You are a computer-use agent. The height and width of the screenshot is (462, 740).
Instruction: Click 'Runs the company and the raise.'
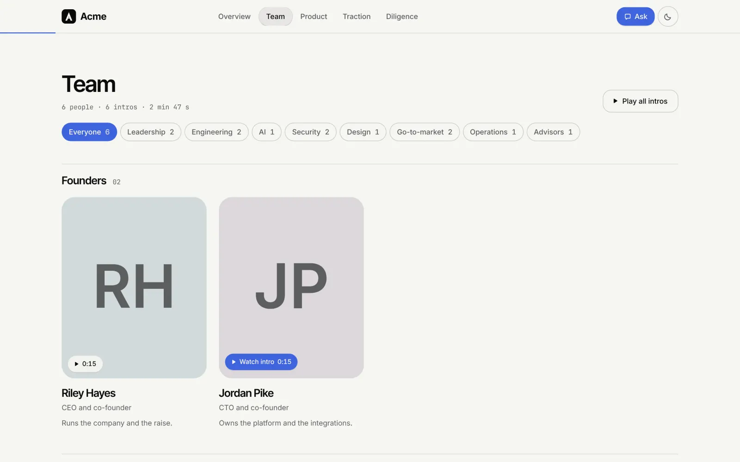pos(117,423)
